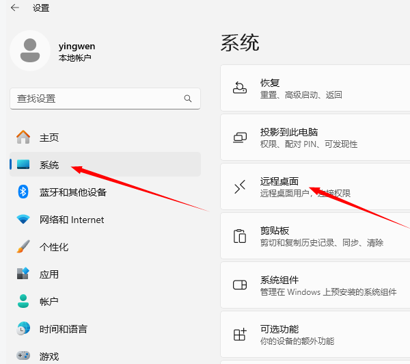Click the search settings input field
Screen dimensions: 410x364
pos(96,99)
